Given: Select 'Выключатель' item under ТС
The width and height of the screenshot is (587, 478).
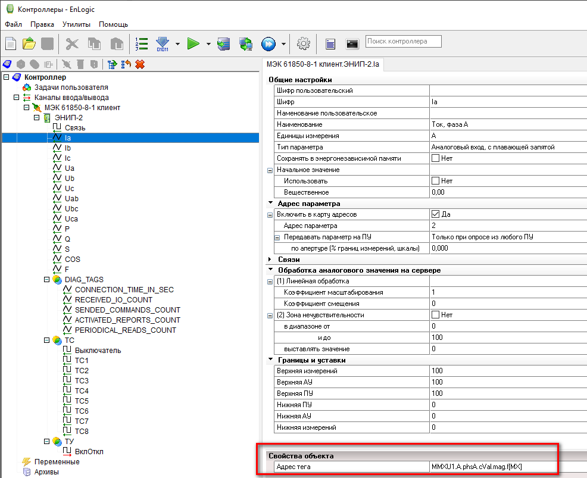Looking at the screenshot, I should (98, 350).
